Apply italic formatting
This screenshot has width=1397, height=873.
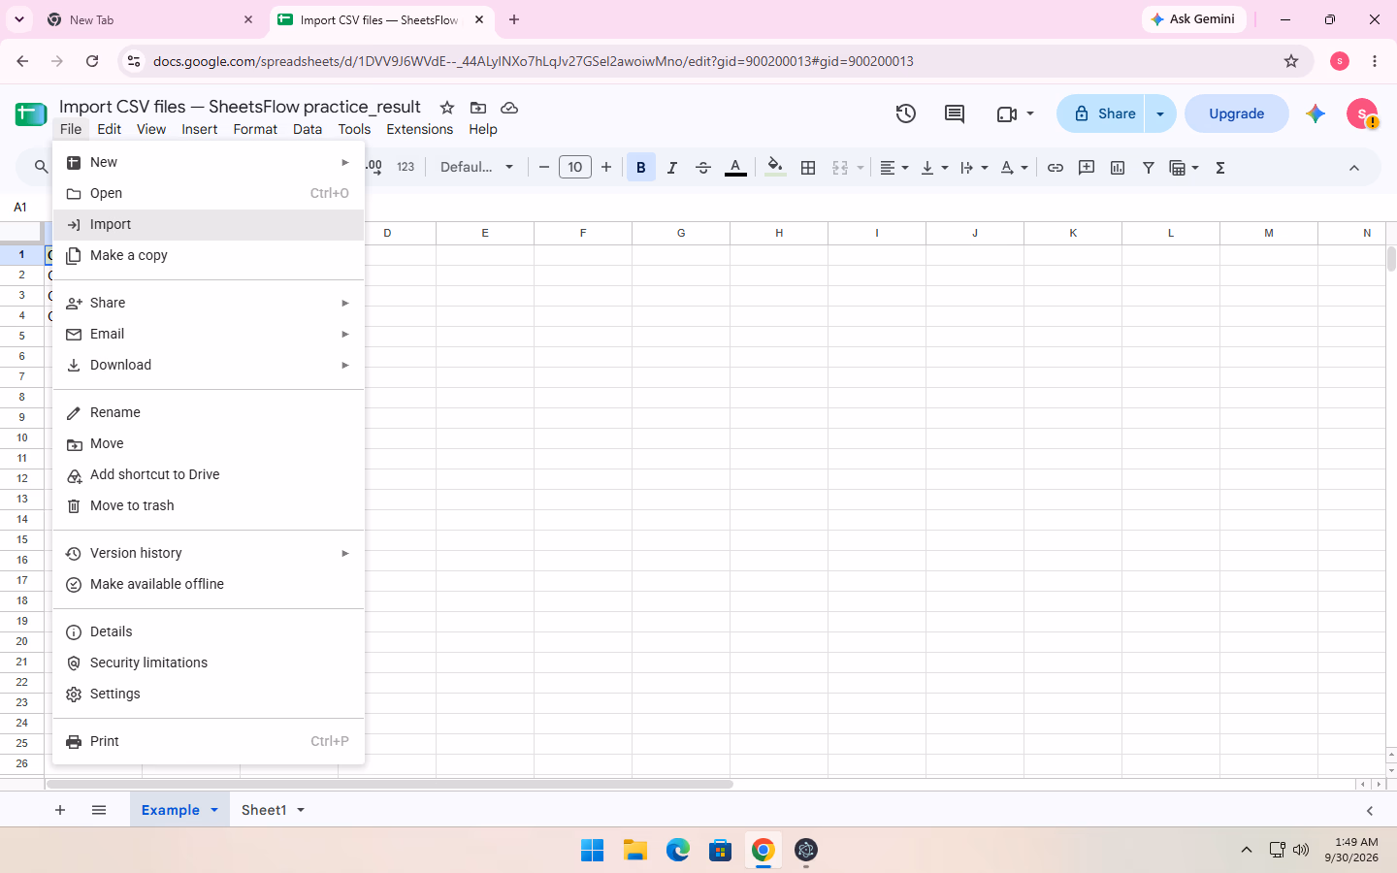coord(671,168)
